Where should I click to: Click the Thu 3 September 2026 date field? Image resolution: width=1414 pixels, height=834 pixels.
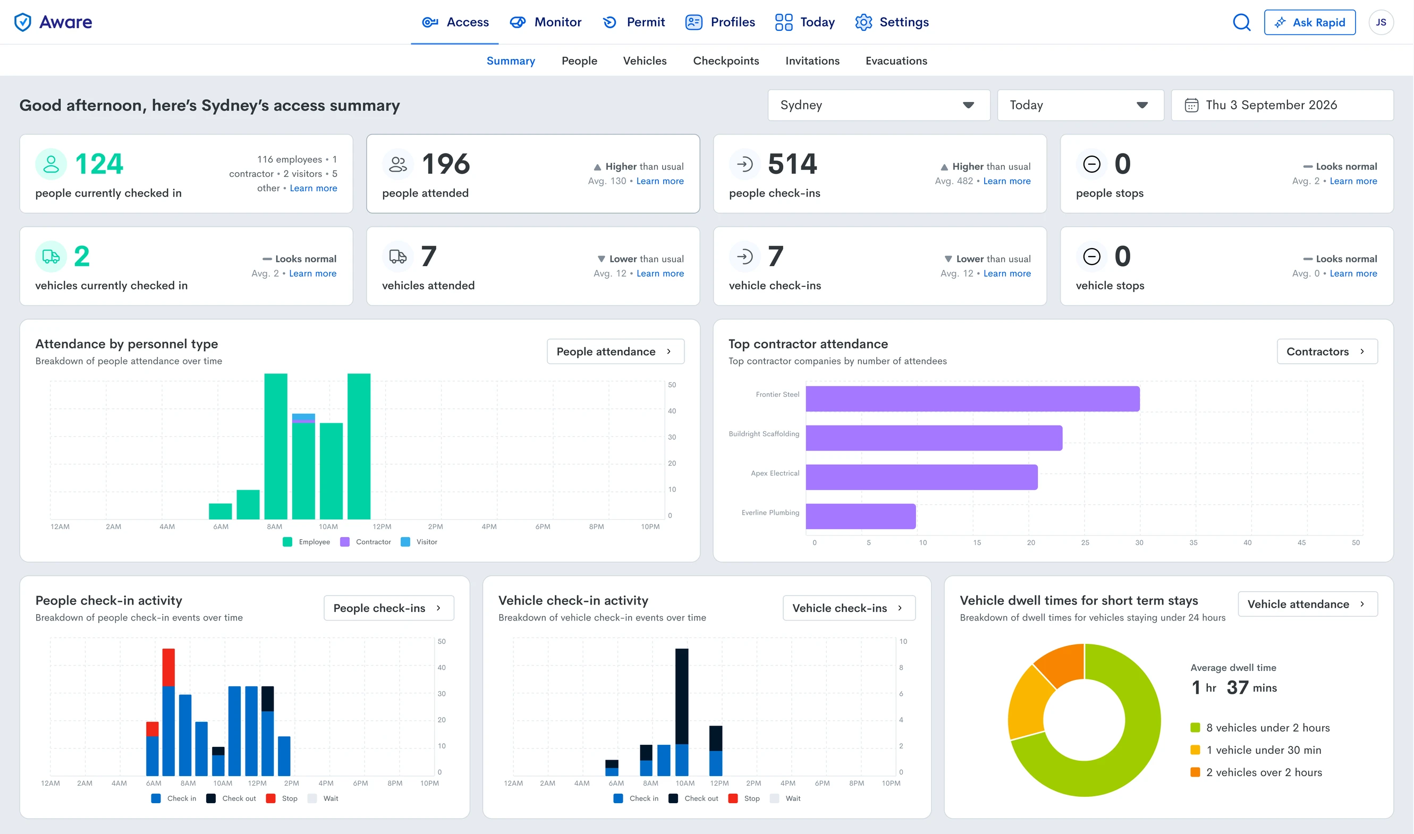(x=1282, y=105)
